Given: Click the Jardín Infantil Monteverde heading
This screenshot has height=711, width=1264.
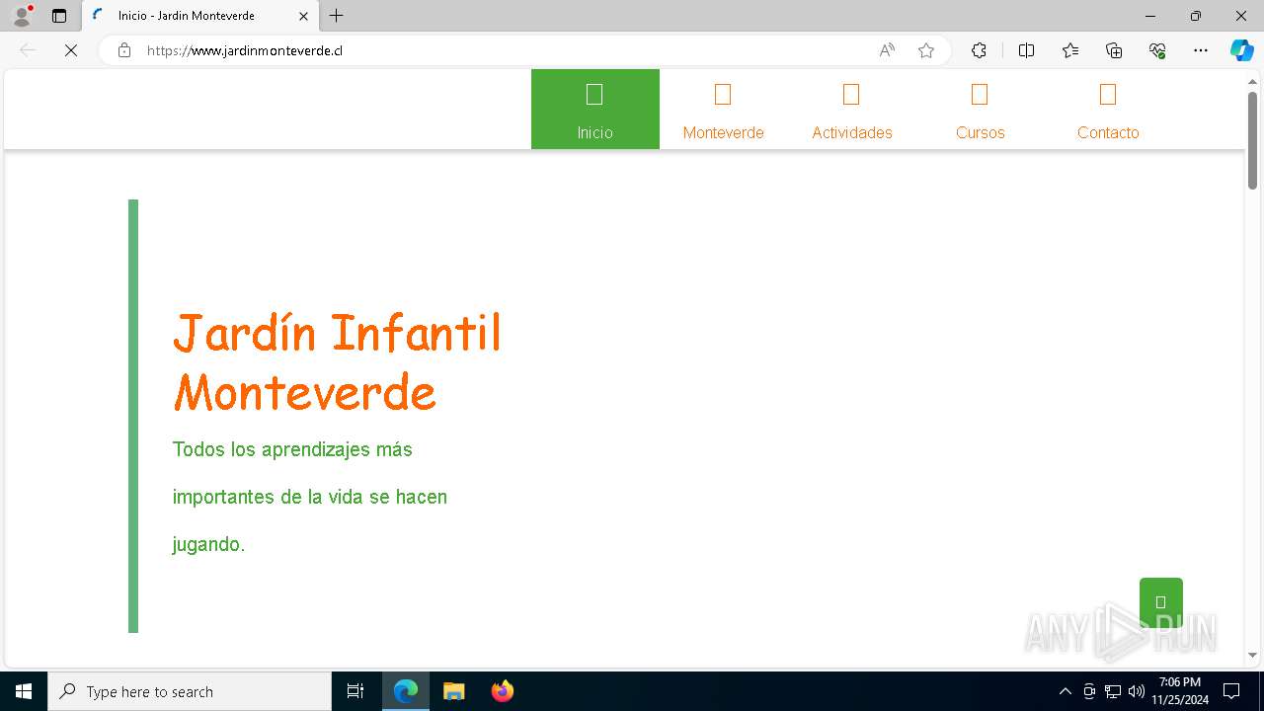Looking at the screenshot, I should click(338, 362).
